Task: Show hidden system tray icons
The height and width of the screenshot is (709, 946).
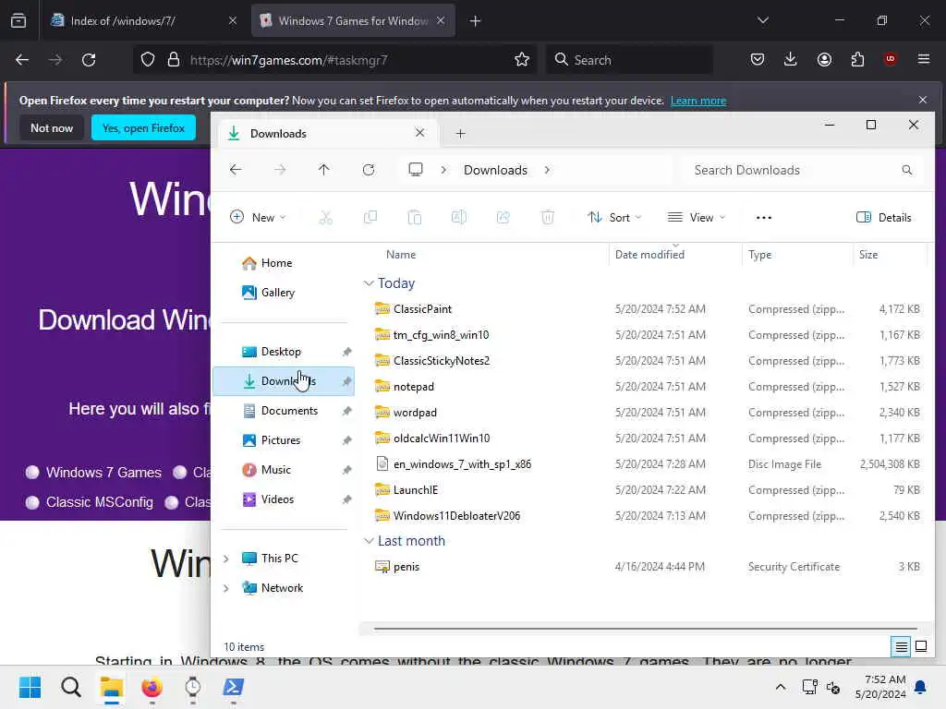Action: (x=780, y=687)
